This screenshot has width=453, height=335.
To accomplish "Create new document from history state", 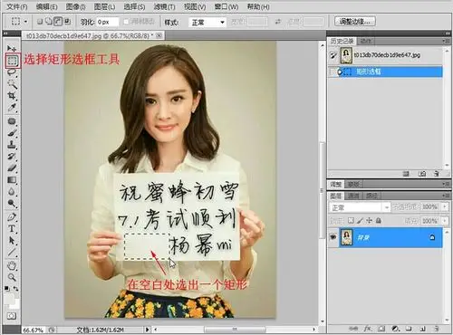I will click(406, 174).
